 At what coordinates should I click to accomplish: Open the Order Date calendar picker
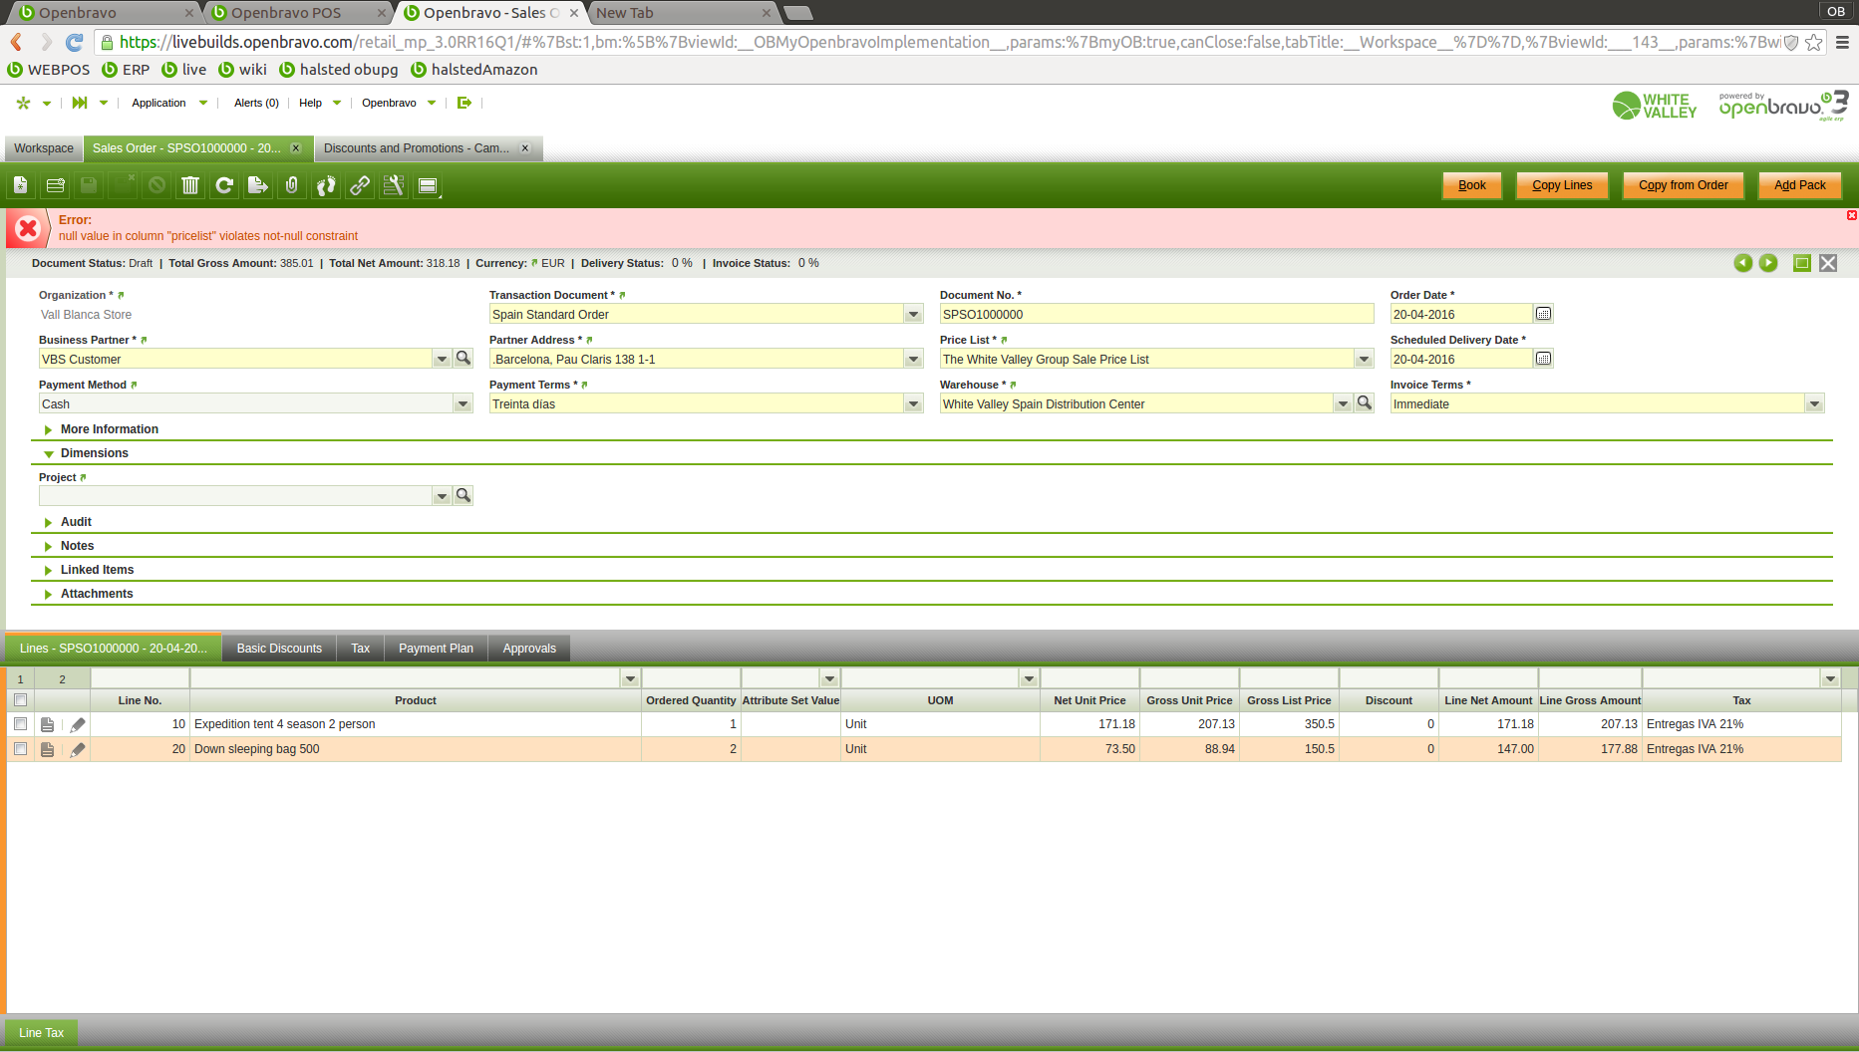coord(1543,314)
